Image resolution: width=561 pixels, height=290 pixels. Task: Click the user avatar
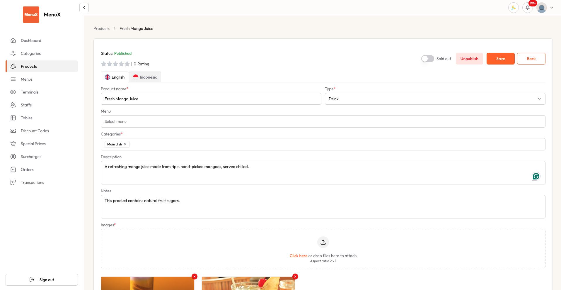point(542,8)
